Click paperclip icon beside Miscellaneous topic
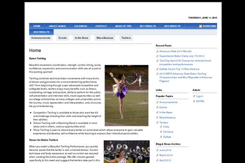 pos(157,118)
